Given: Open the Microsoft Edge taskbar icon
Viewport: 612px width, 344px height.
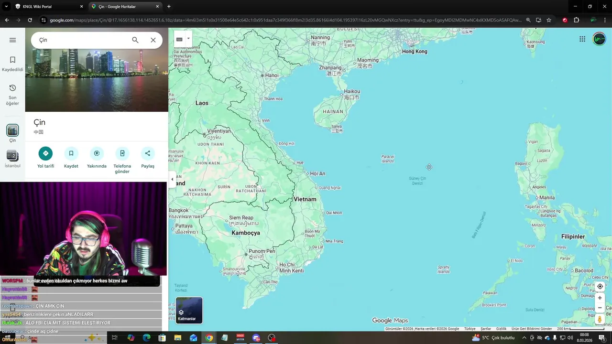Looking at the screenshot, I should pyautogui.click(x=146, y=338).
